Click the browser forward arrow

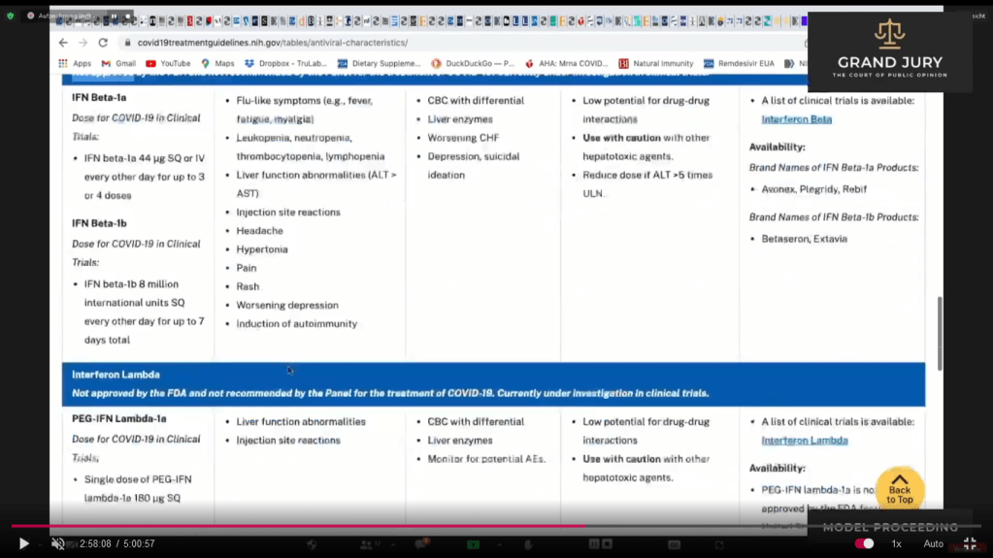83,43
